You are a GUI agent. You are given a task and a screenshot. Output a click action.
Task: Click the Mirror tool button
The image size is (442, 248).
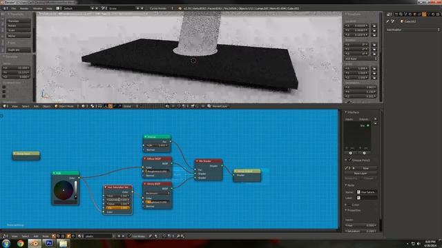pos(19,36)
